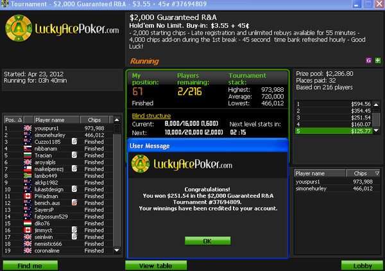Open the table with View table button
The width and height of the screenshot is (385, 271).
click(156, 266)
